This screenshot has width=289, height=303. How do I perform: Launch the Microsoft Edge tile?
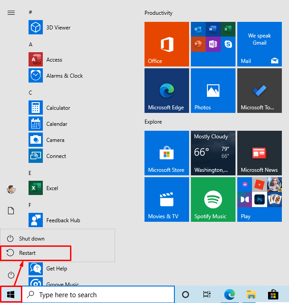pos(167,91)
